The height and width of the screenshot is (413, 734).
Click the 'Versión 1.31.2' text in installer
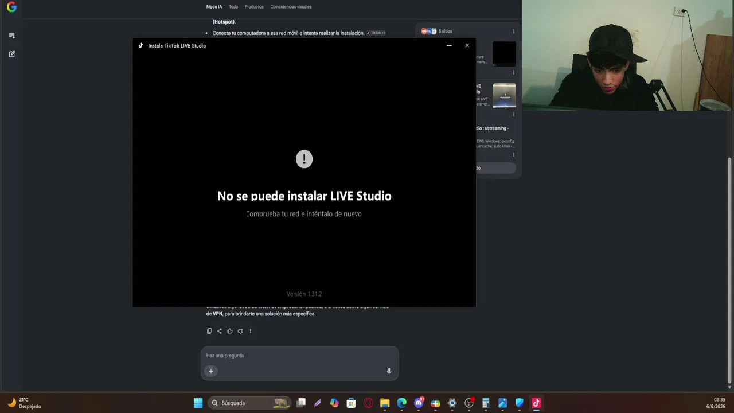[x=304, y=294]
